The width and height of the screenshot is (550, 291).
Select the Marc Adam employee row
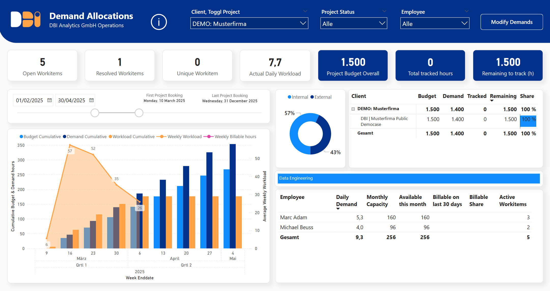coord(405,217)
